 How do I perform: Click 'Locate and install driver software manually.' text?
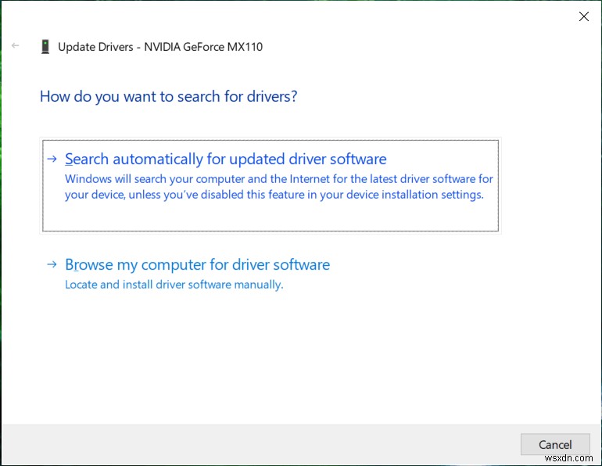[174, 285]
